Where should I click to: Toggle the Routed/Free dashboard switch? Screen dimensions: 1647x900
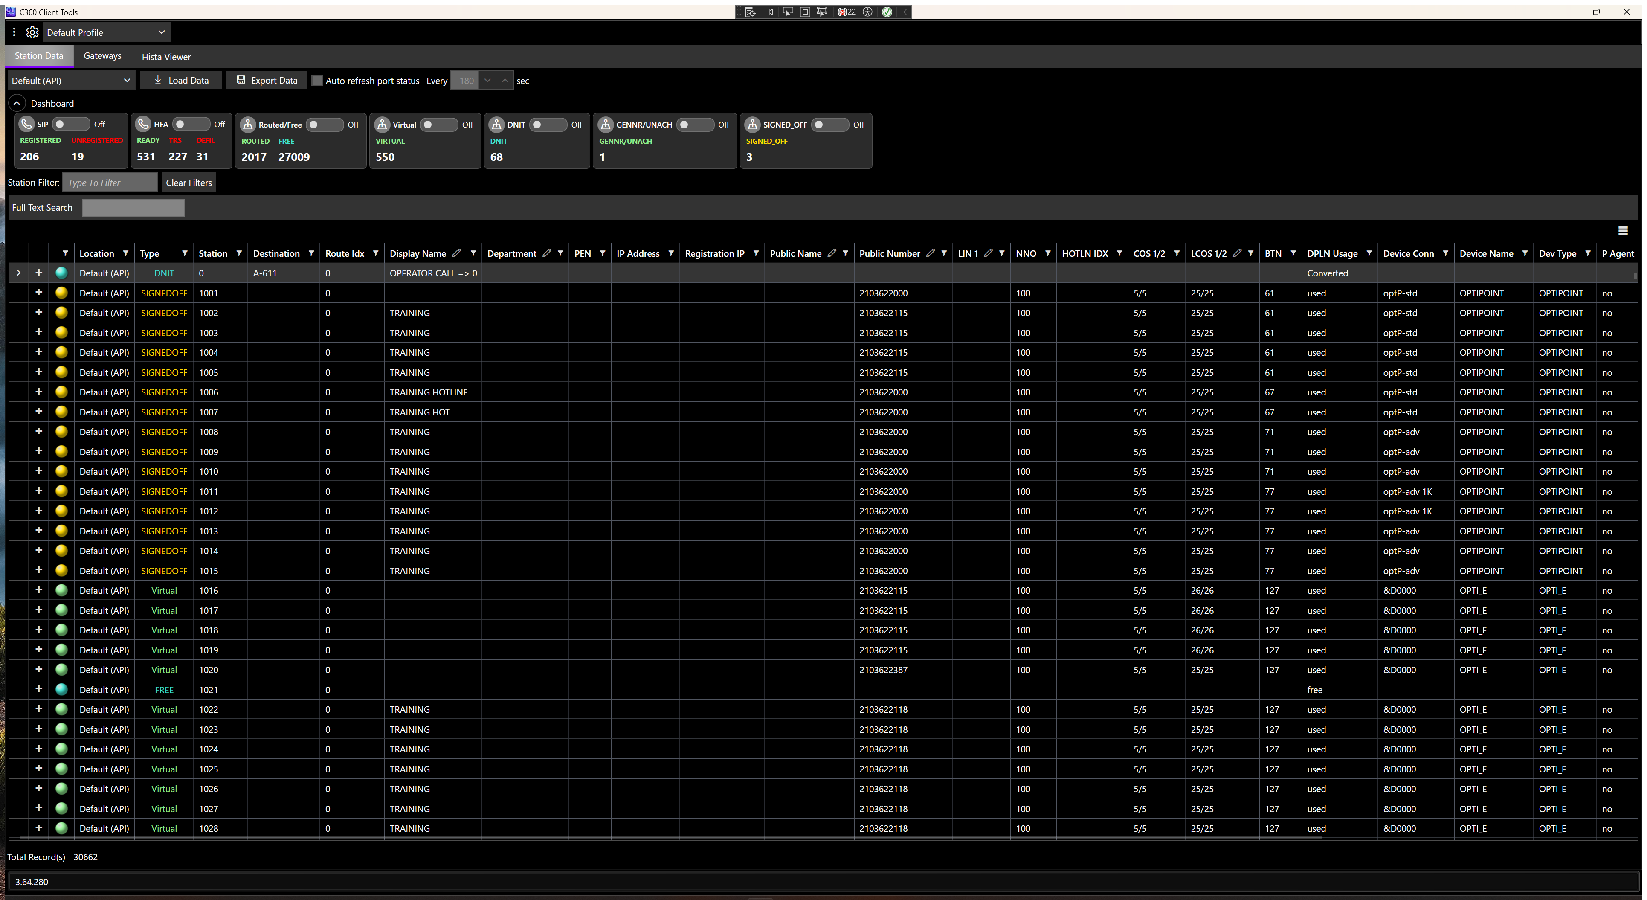tap(325, 124)
